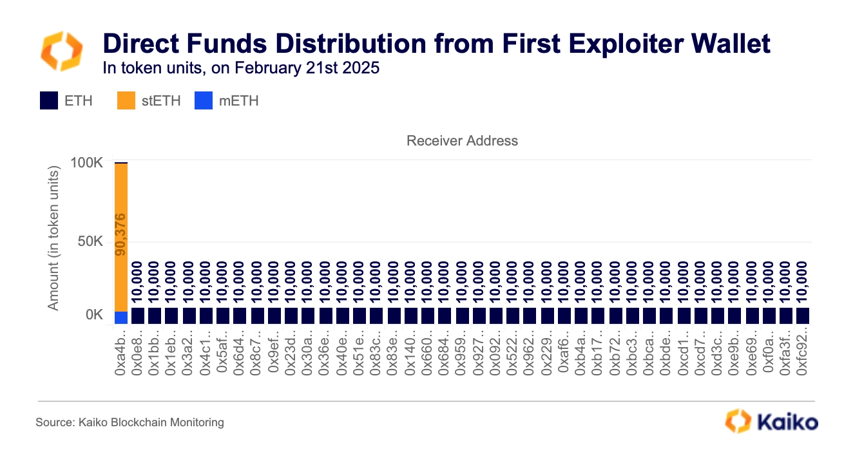This screenshot has height=452, width=844.
Task: Click the Receiver Address axis title
Action: (x=462, y=140)
